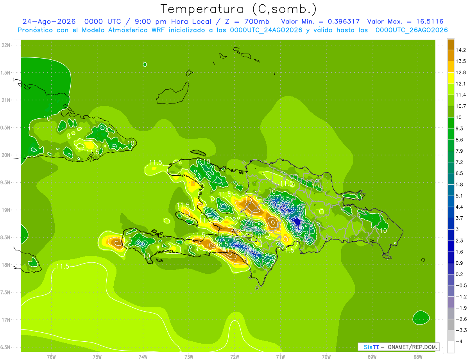
Task: Click the gray swatch between -3.3 and -2.6
Action: [x=451, y=325]
